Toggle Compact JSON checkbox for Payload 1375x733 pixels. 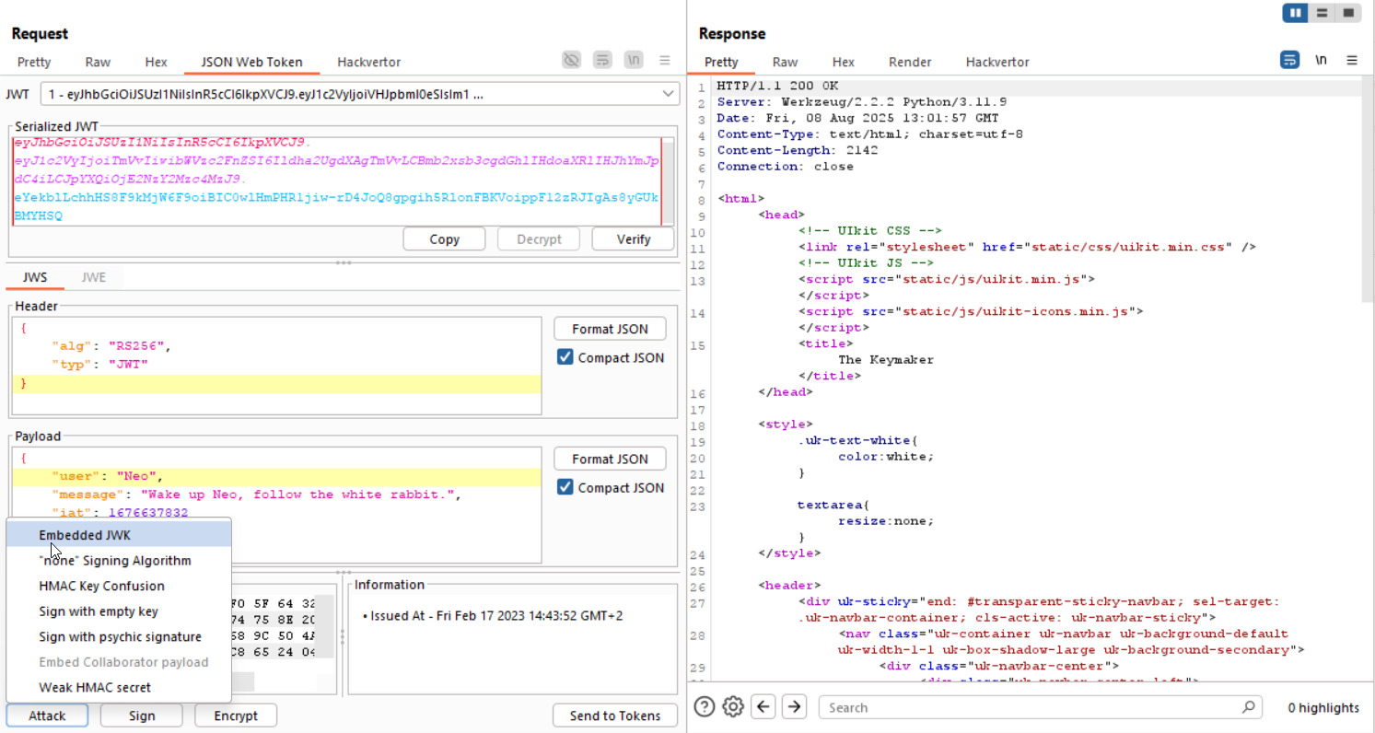(565, 487)
